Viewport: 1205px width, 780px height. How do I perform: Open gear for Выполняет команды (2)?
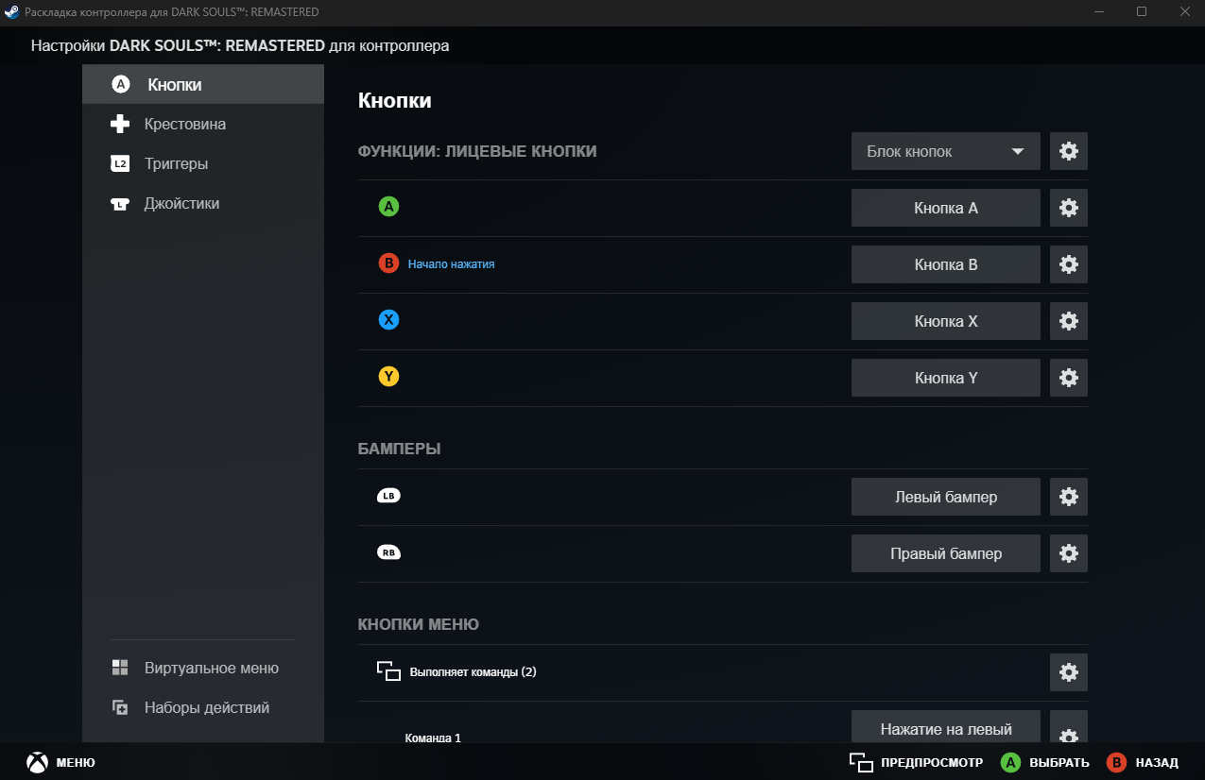pos(1069,672)
